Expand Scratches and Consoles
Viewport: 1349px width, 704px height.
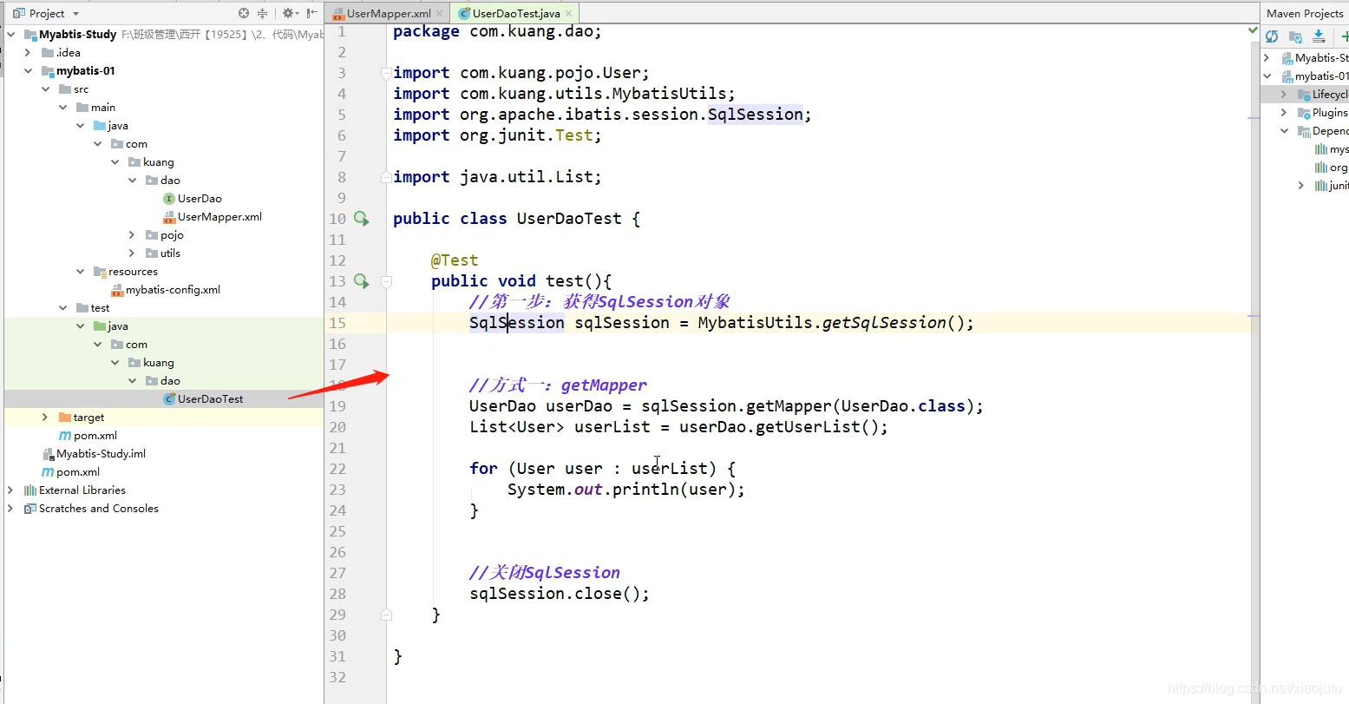point(10,509)
